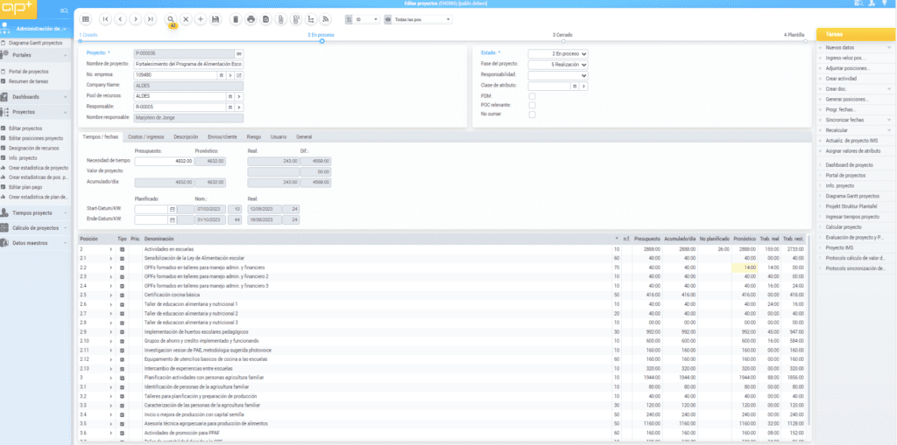Expand the Todas las pos. filter dropdown
The width and height of the screenshot is (897, 445).
tap(423, 18)
